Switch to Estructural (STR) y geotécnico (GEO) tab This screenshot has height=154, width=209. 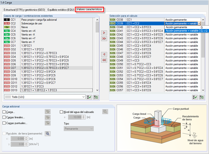24,10
